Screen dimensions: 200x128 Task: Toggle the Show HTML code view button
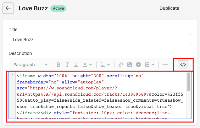tap(183, 65)
